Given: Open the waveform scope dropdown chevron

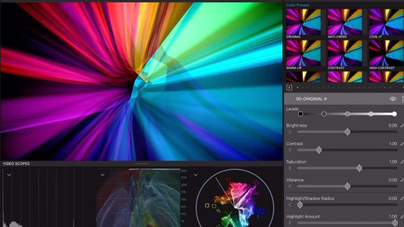Looking at the screenshot, I should point(103,175).
